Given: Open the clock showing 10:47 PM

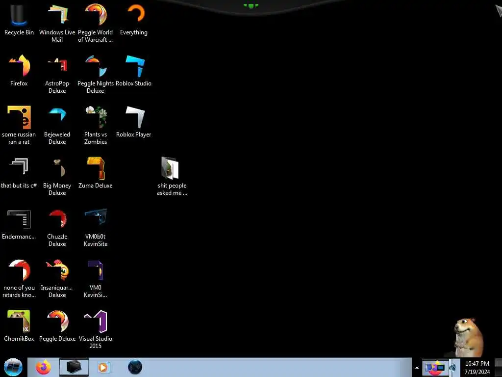Looking at the screenshot, I should tap(477, 368).
